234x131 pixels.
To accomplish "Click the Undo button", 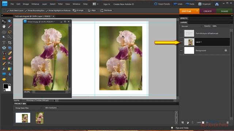I will pyautogui.click(x=178, y=4).
